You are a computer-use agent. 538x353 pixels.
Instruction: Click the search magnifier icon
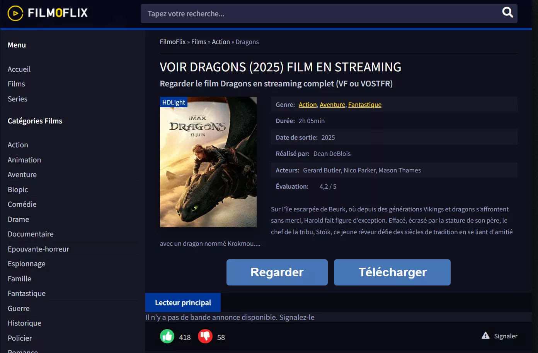pos(507,13)
